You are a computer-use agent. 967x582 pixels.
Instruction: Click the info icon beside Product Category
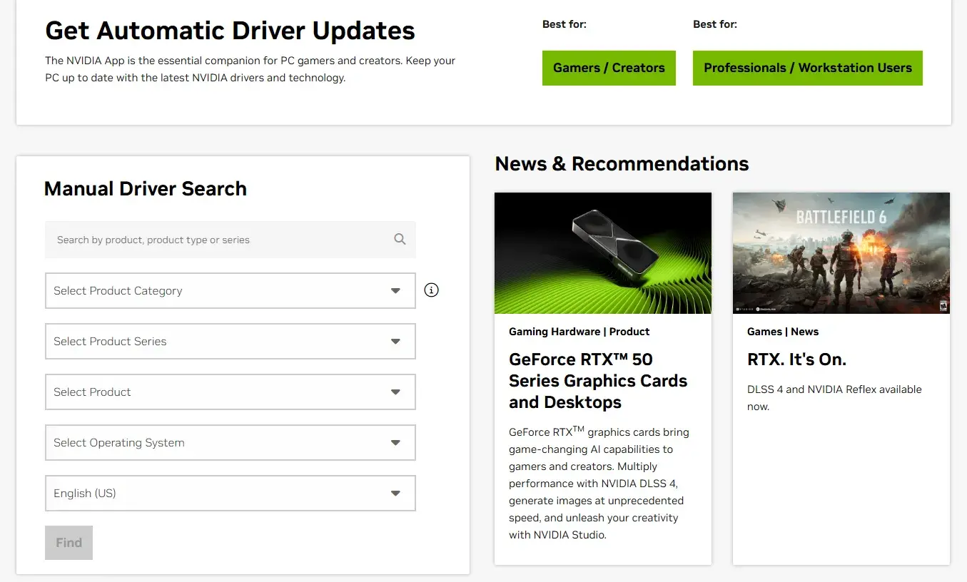431,290
